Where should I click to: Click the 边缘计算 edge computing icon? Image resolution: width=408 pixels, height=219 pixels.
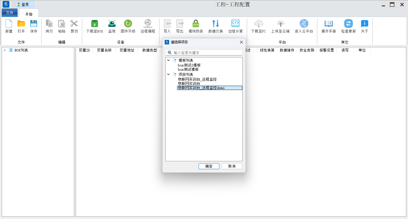coord(235,24)
